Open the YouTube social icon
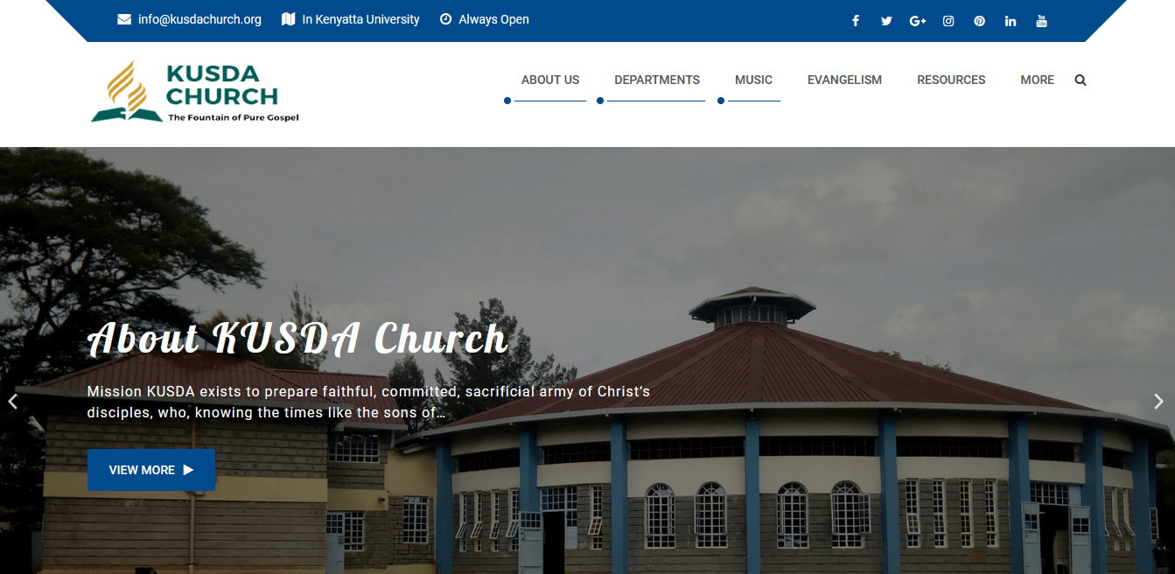This screenshot has width=1175, height=574. (x=1041, y=21)
